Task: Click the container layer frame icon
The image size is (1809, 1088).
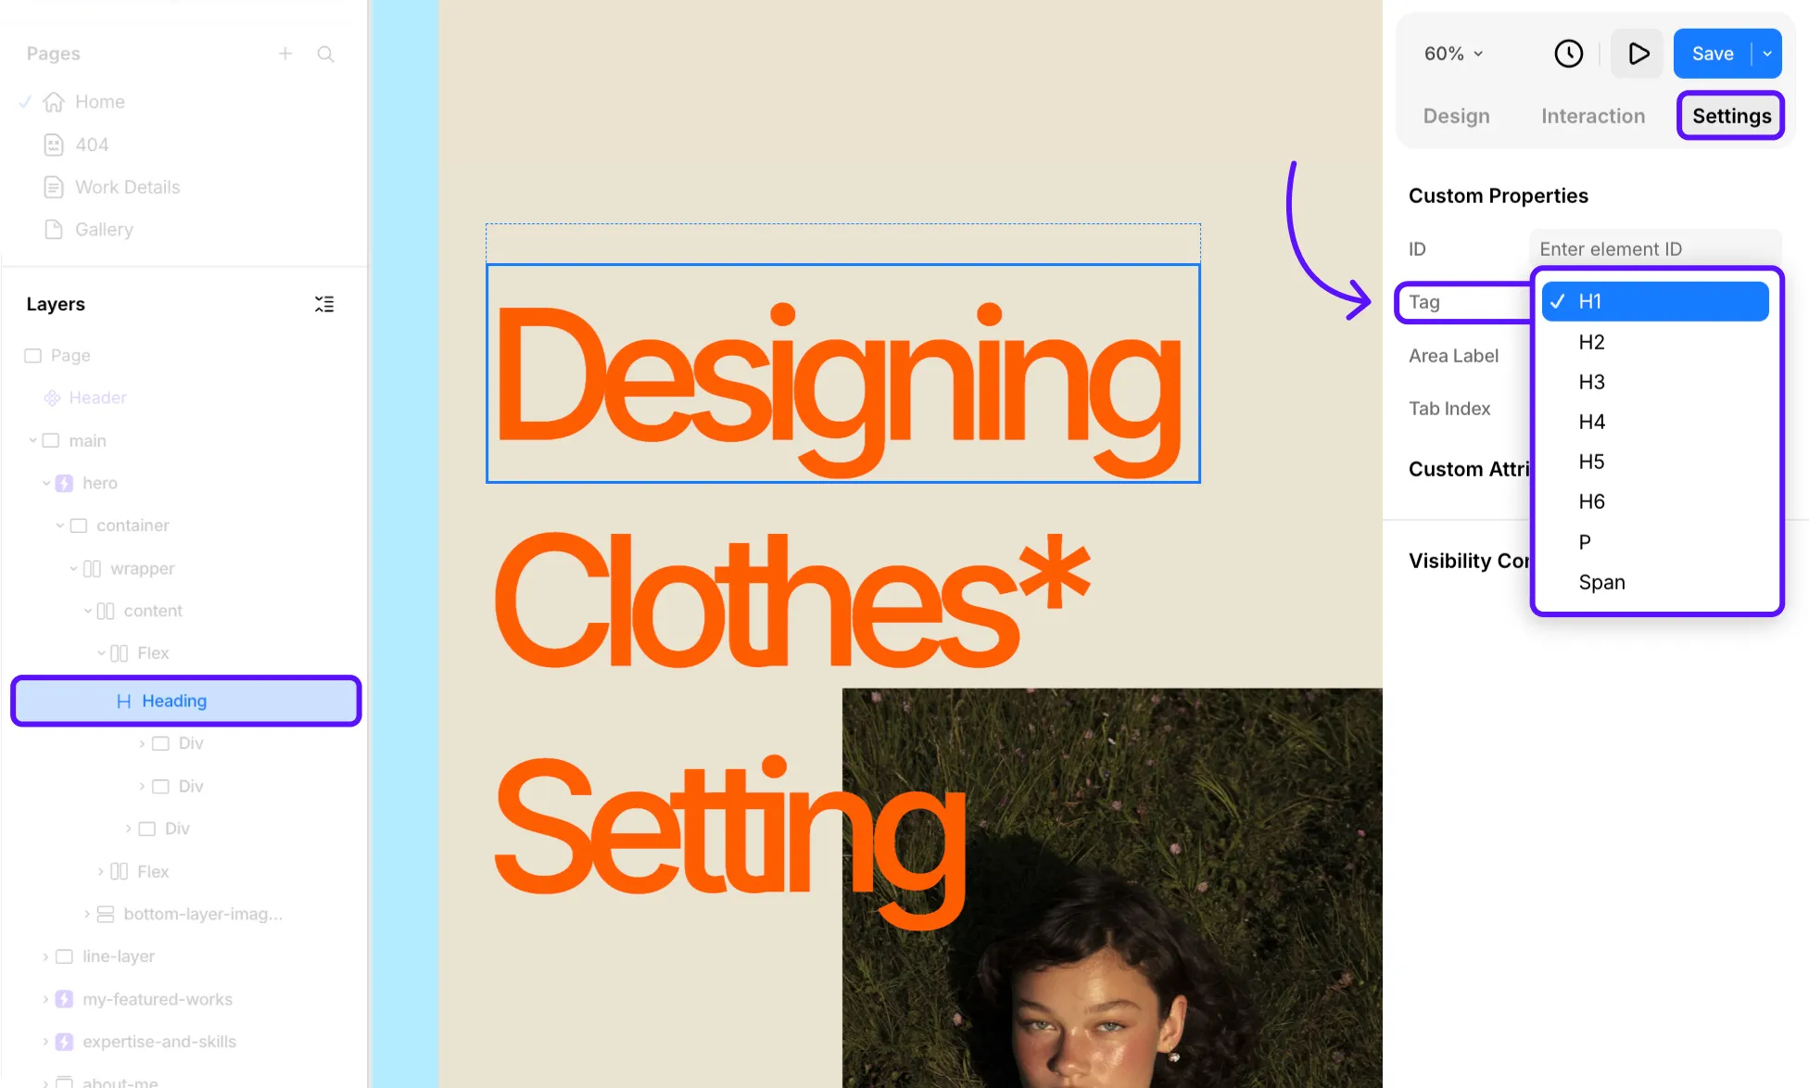Action: [79, 525]
